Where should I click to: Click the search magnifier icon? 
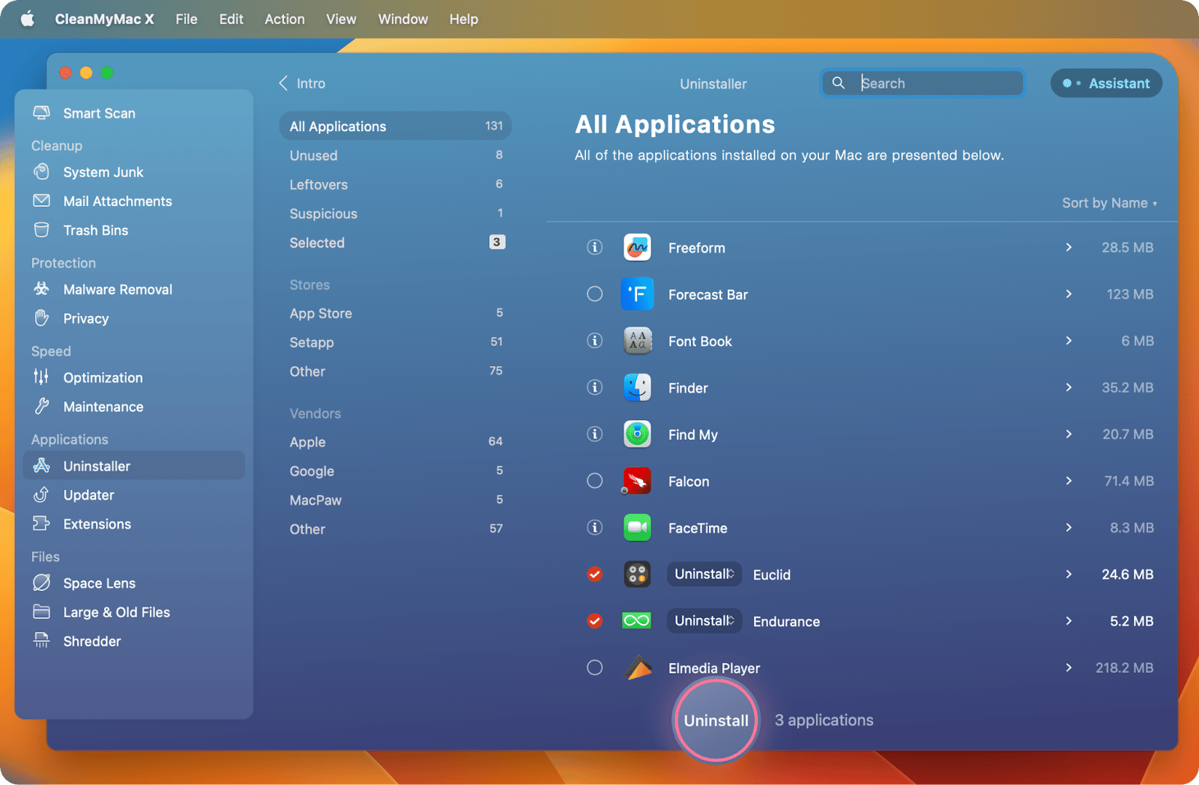click(x=839, y=83)
